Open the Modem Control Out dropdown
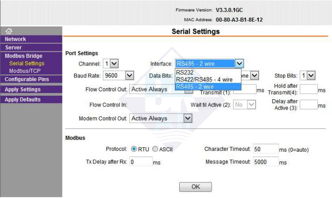 click(161, 118)
